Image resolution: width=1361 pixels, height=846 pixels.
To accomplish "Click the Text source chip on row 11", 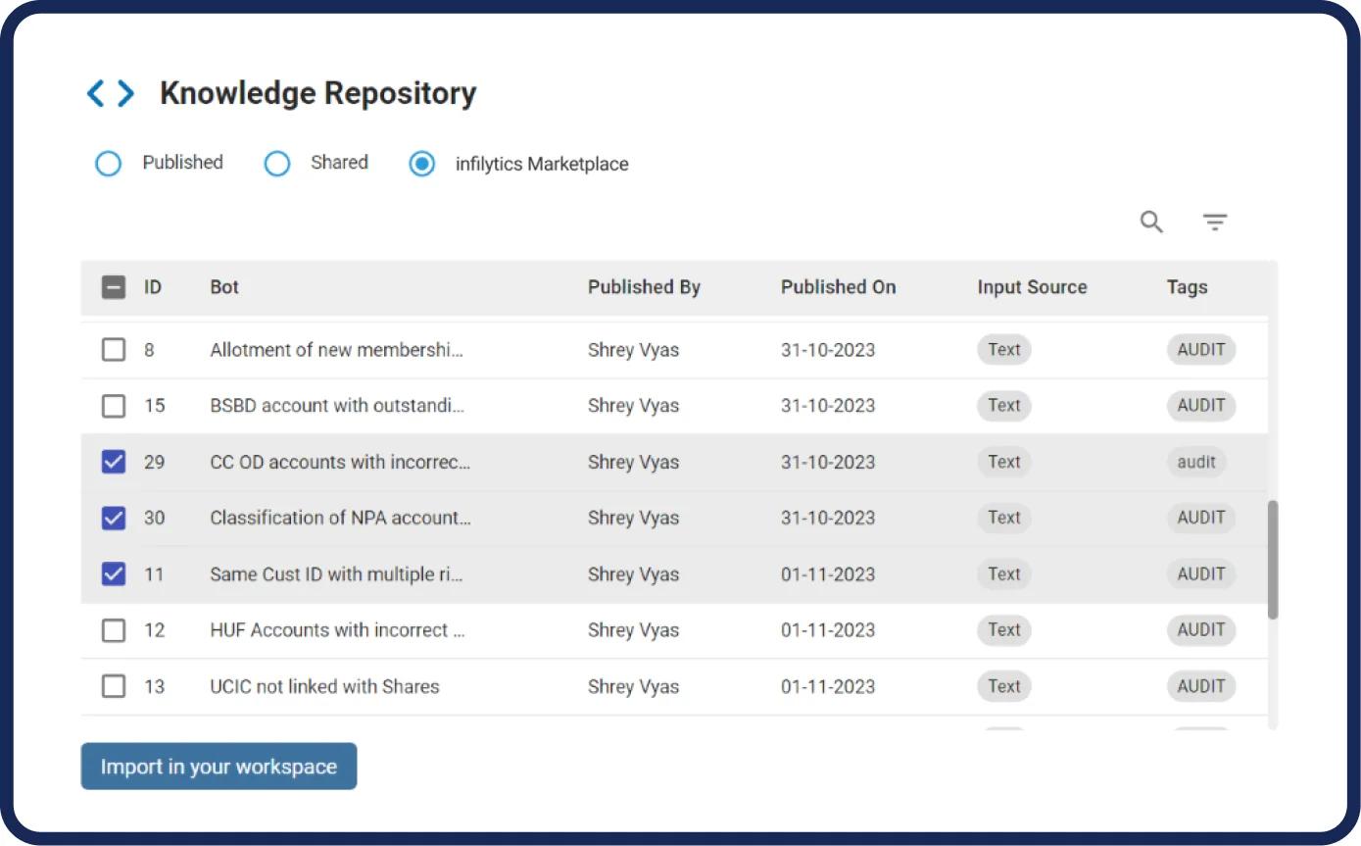I will 1004,574.
